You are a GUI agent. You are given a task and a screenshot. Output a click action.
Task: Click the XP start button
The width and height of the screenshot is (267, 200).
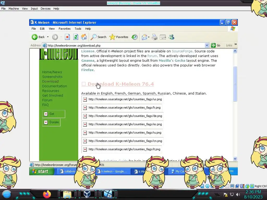click(x=41, y=171)
